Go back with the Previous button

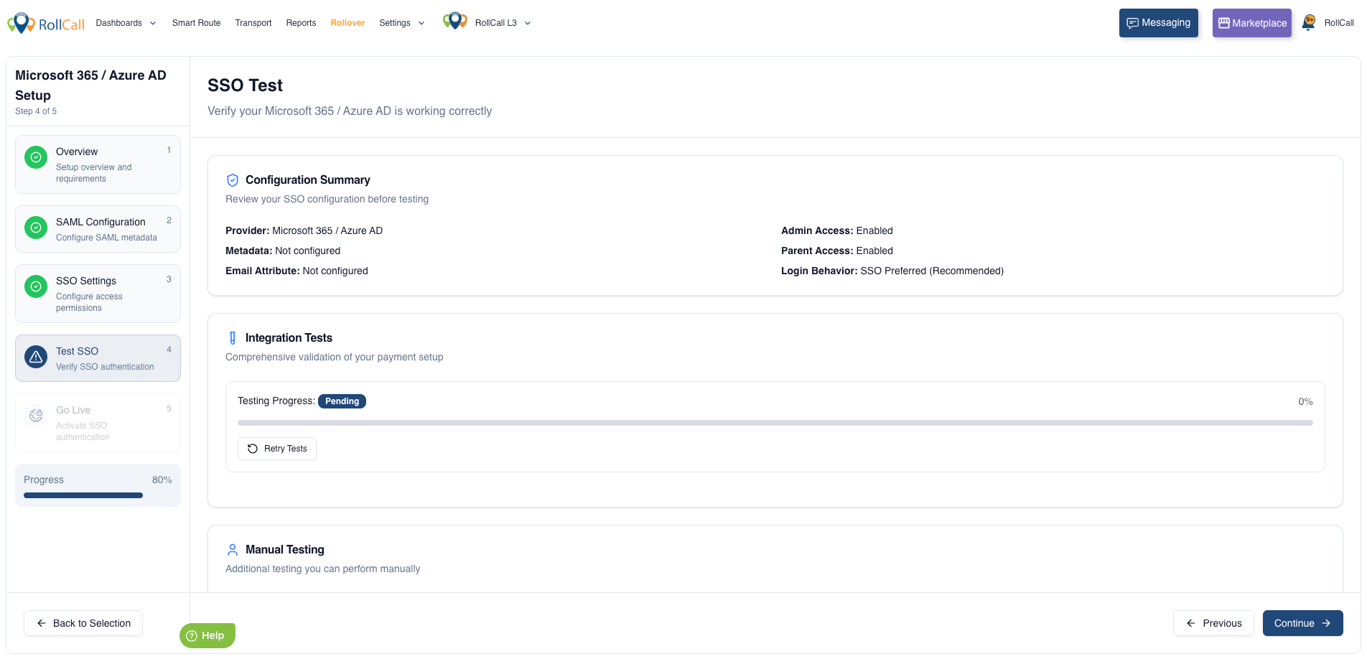tap(1213, 623)
